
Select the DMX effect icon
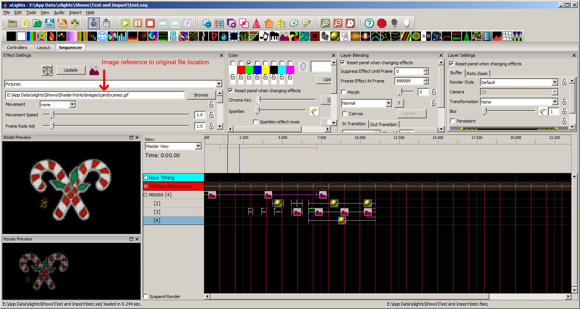[92, 36]
